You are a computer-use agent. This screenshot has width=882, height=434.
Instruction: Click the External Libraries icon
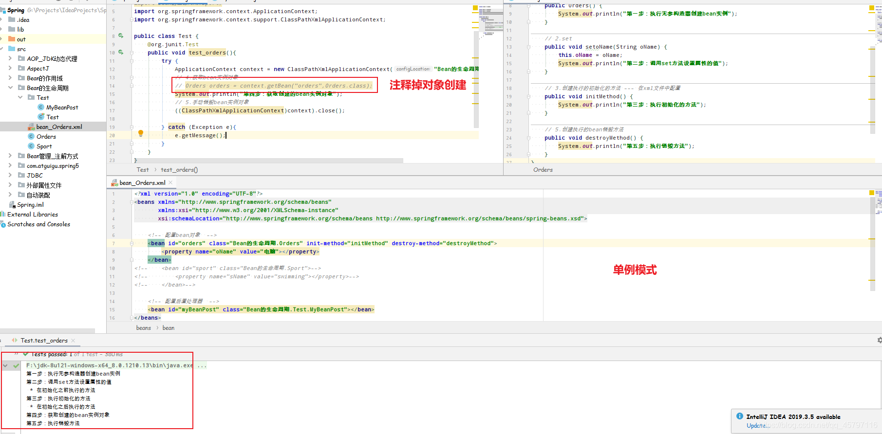3,214
